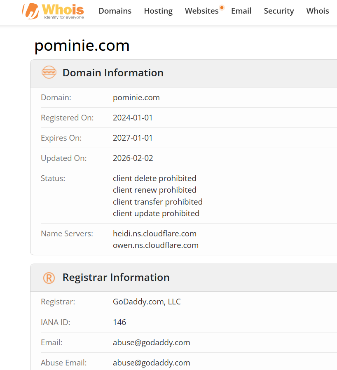Click the Name Servers: label
Image resolution: width=337 pixels, height=370 pixels.
point(67,233)
